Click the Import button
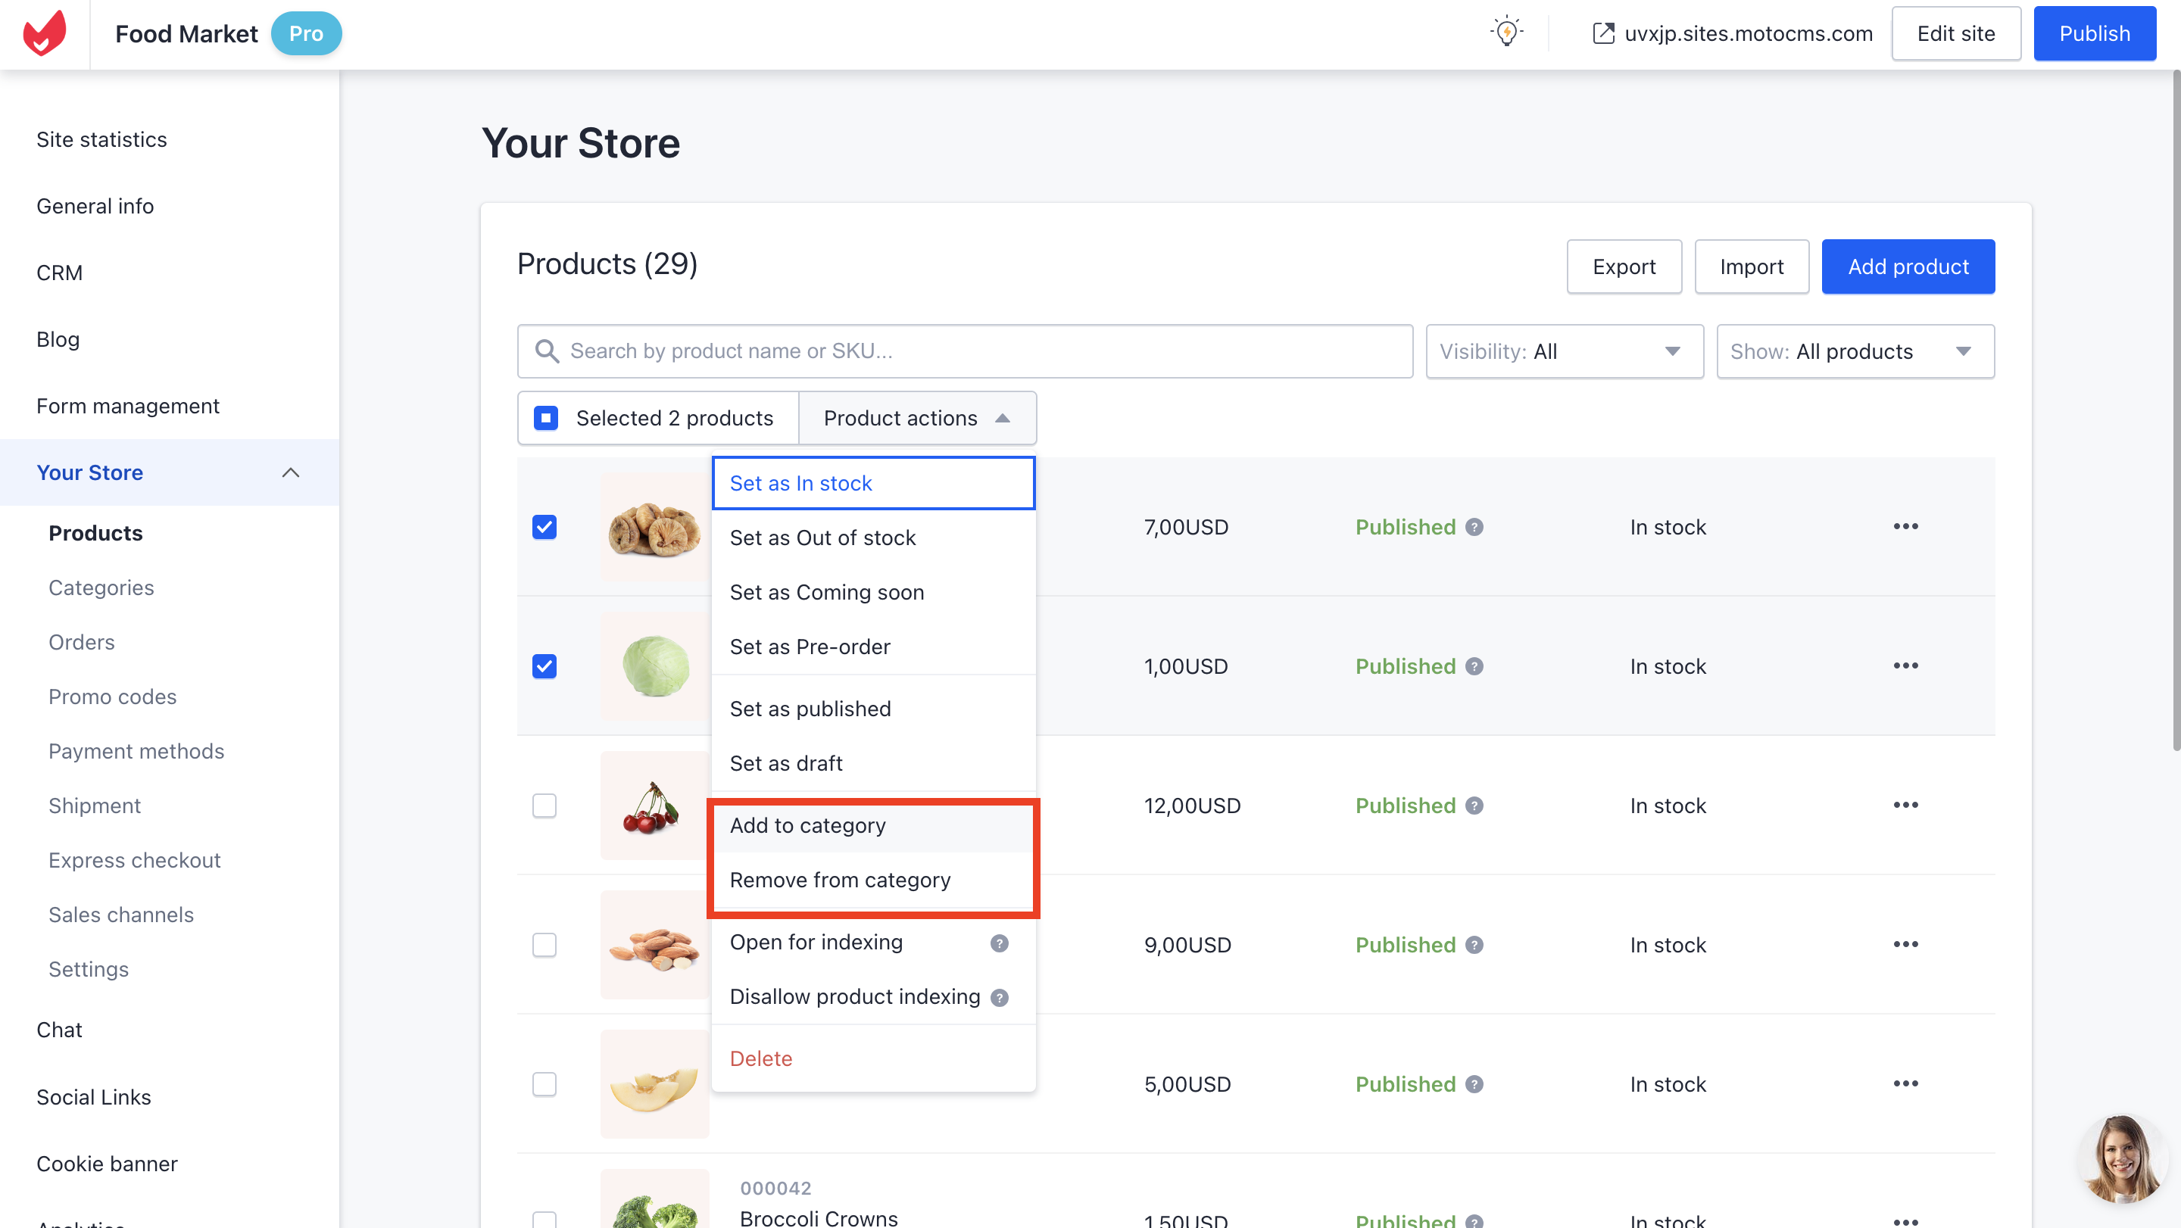The height and width of the screenshot is (1228, 2181). (x=1751, y=266)
